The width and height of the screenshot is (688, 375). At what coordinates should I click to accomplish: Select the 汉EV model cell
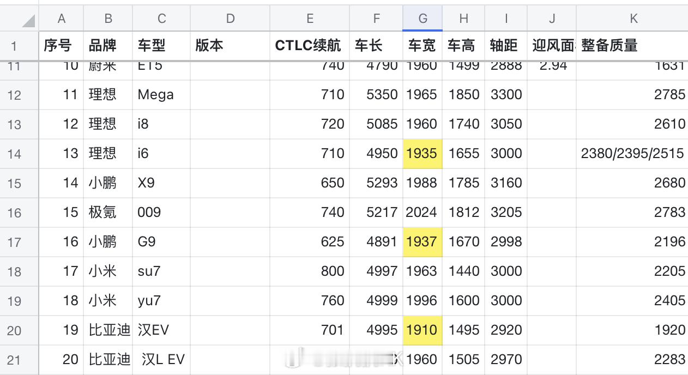(x=161, y=330)
